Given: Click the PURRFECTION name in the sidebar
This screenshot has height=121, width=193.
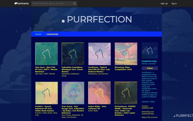Looking at the screenshot, I should pos(149,61).
